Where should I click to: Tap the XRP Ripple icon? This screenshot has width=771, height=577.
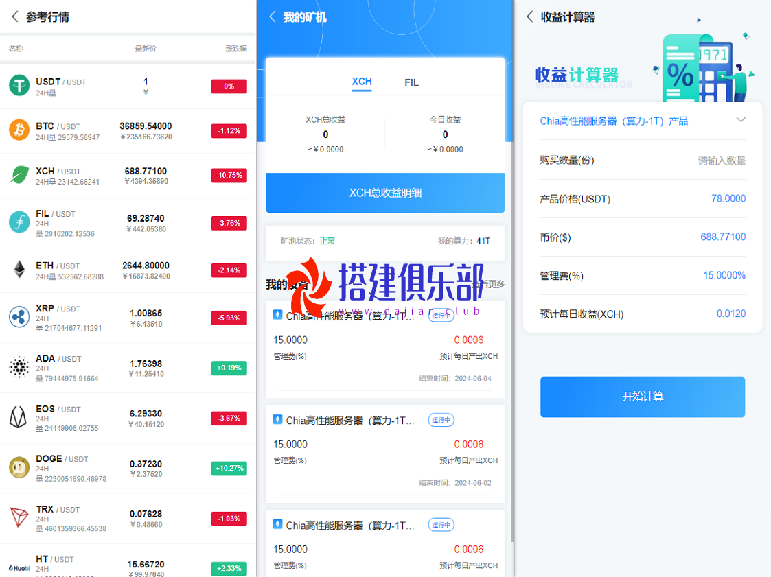[x=19, y=318]
